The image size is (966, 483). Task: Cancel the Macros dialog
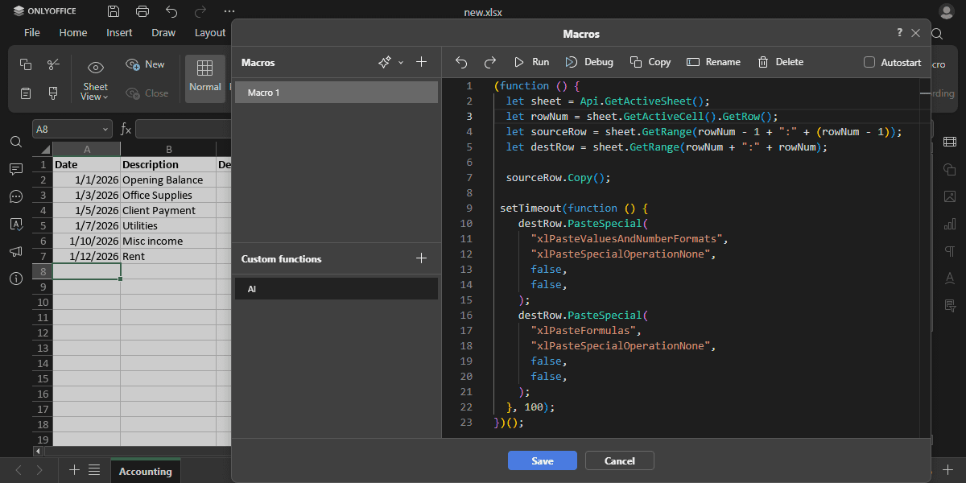(619, 460)
